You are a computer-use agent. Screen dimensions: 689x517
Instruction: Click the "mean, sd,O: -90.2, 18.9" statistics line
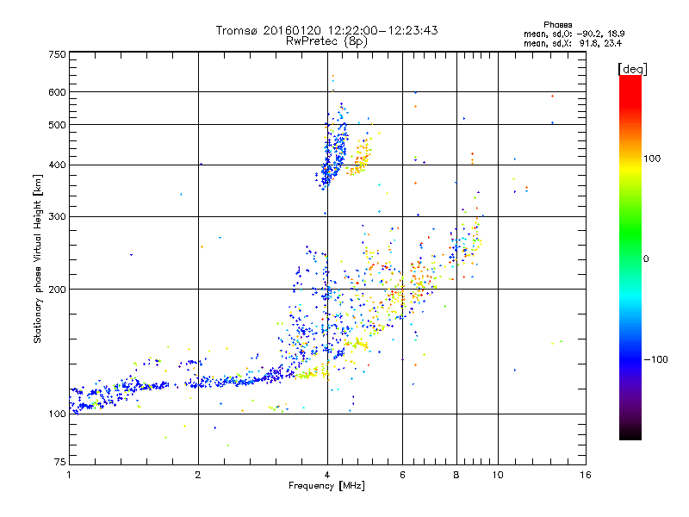[x=574, y=34]
